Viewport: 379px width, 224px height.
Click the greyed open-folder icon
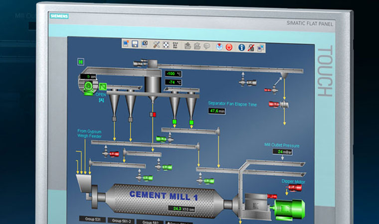pos(188,46)
